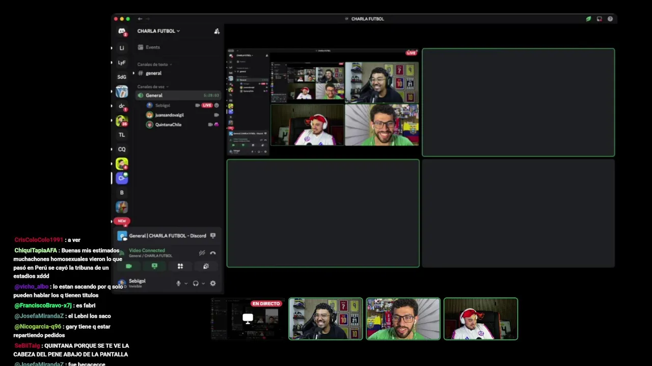652x366 pixels.
Task: Open microphone input options arrow
Action: tap(185, 284)
